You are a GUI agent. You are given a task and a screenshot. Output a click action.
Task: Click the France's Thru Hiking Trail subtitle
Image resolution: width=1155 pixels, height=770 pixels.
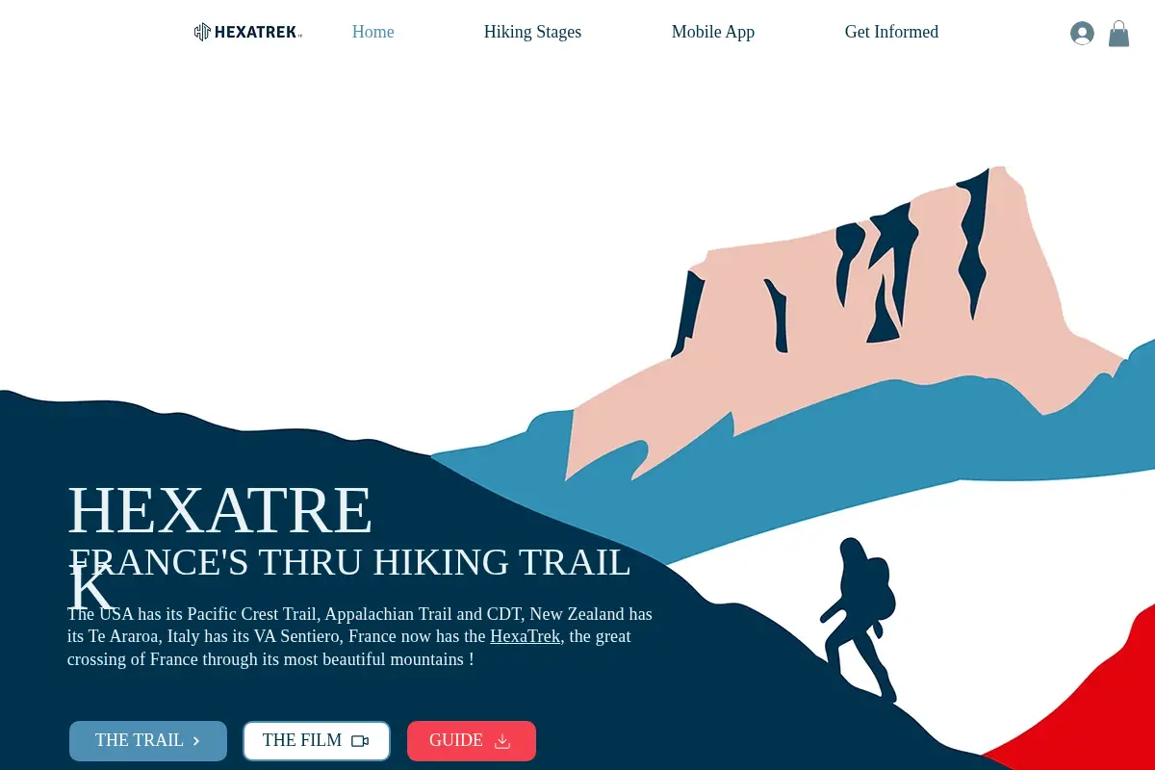(349, 562)
